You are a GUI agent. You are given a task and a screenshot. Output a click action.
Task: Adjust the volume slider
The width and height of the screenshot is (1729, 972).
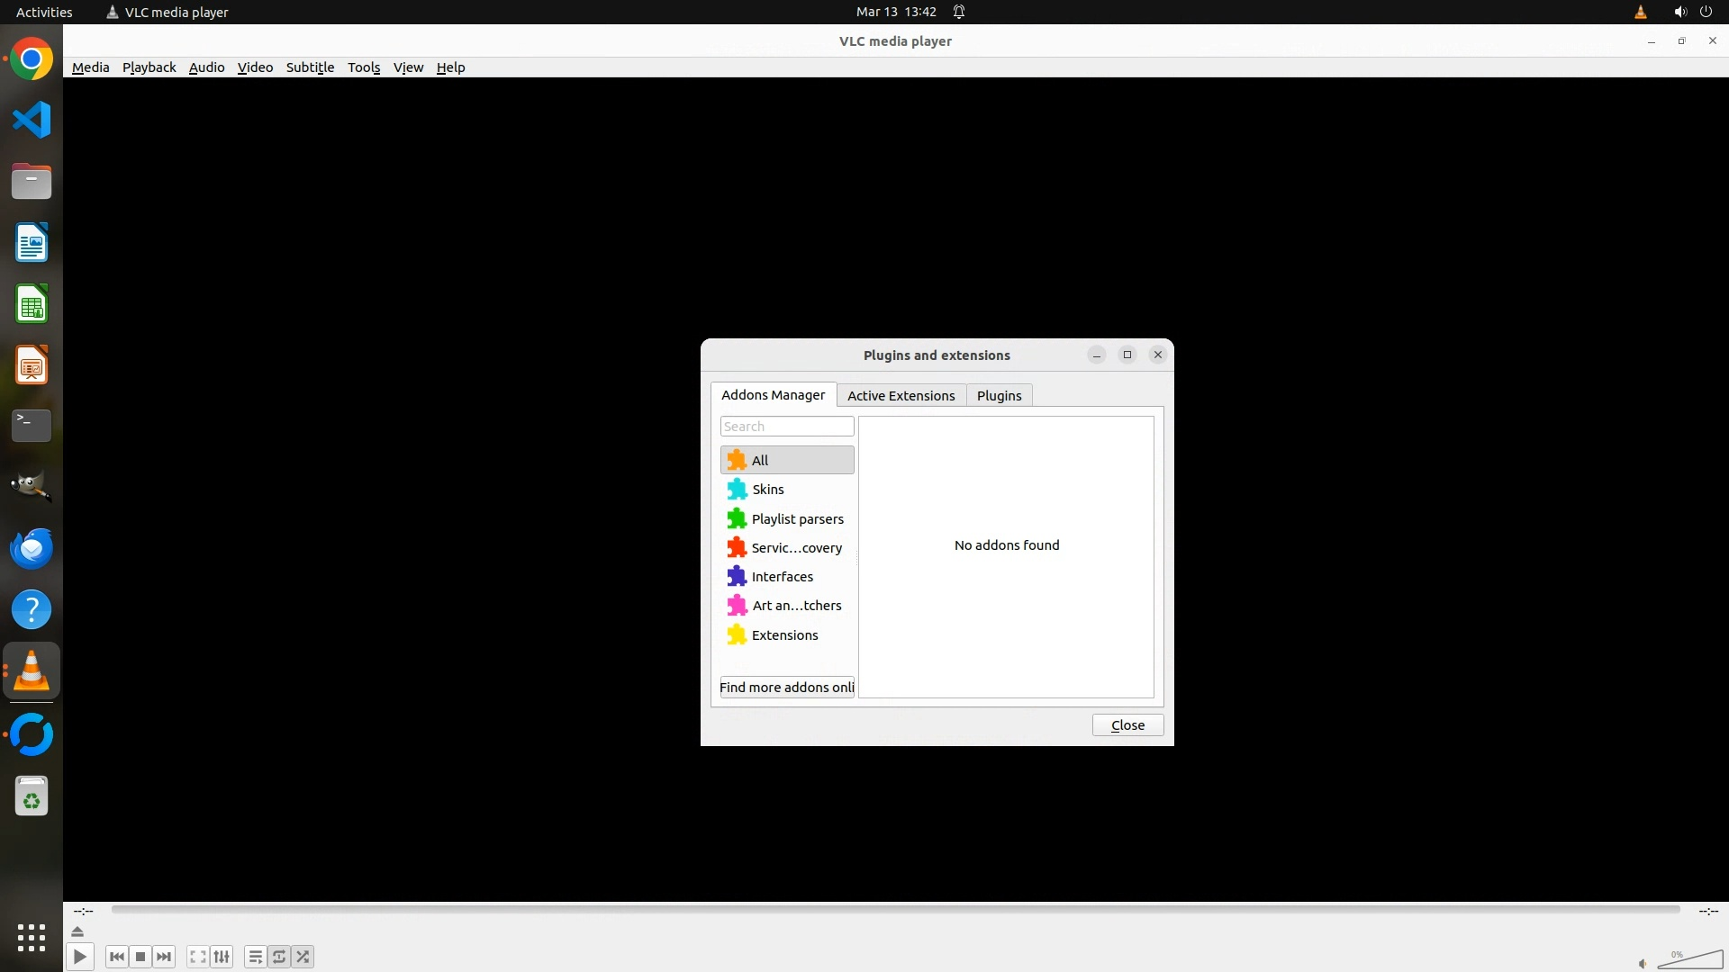pyautogui.click(x=1691, y=961)
